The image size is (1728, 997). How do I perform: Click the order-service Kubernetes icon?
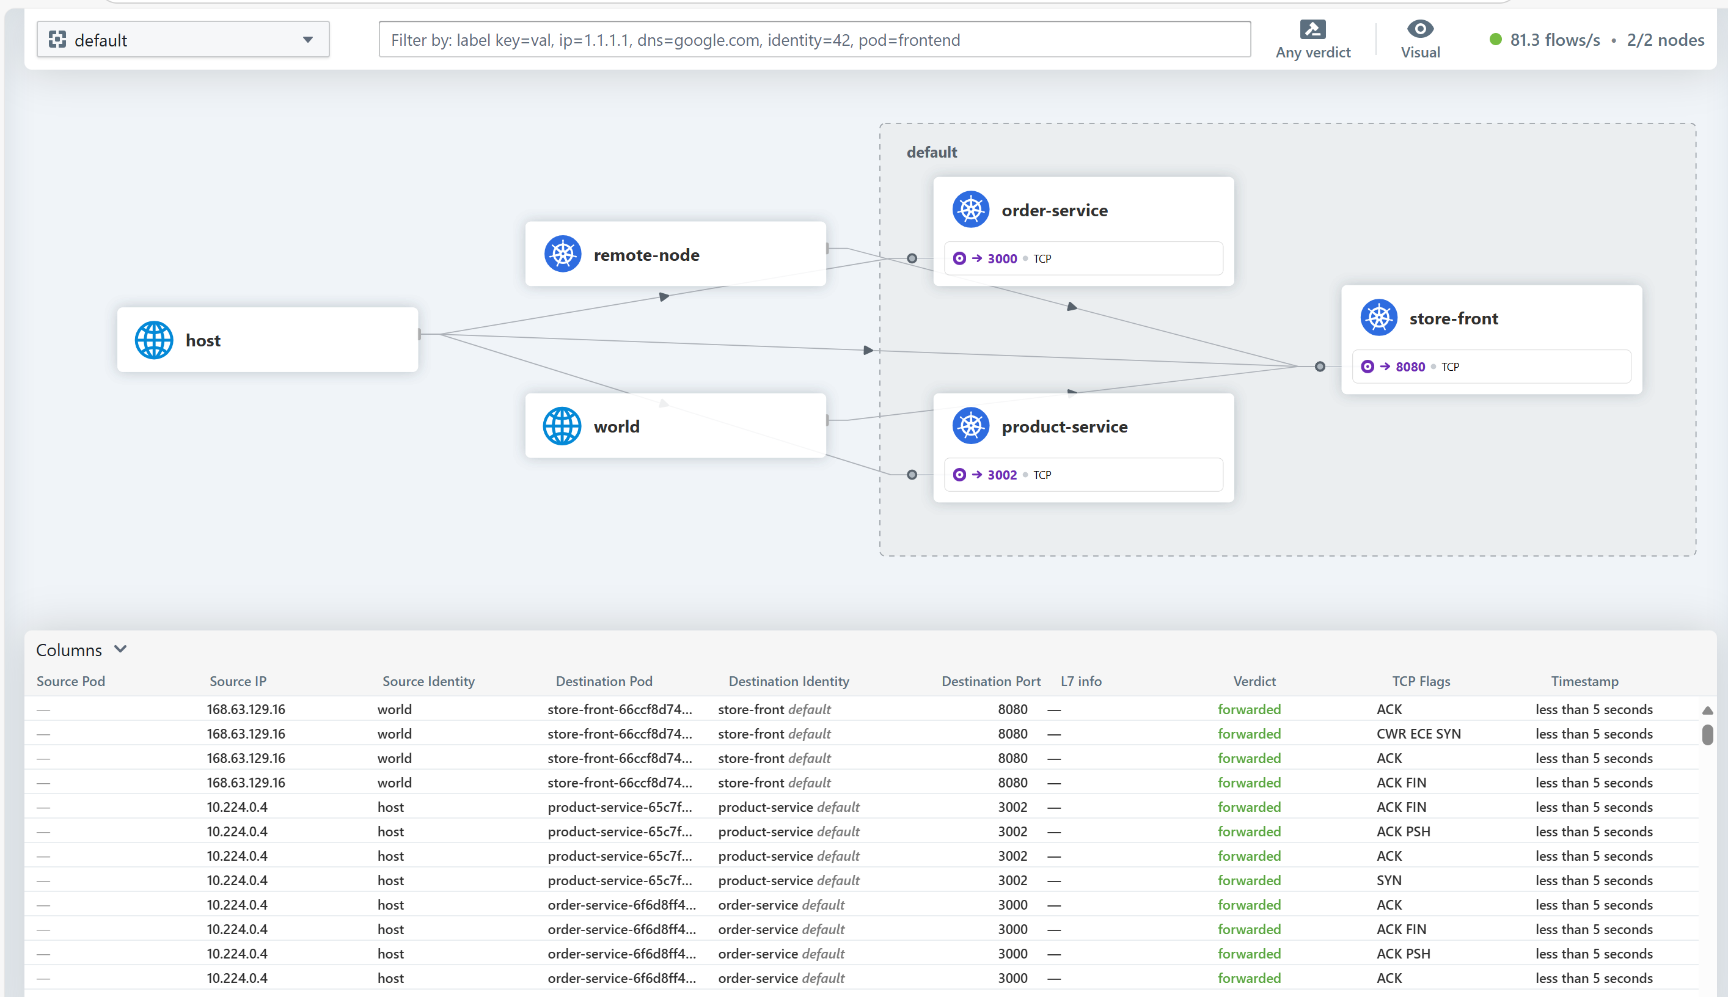[x=970, y=210]
